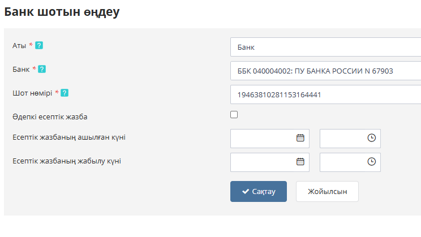Enable the Әдепкі есептік жазба checkbox
The image size is (421, 237).
point(234,115)
